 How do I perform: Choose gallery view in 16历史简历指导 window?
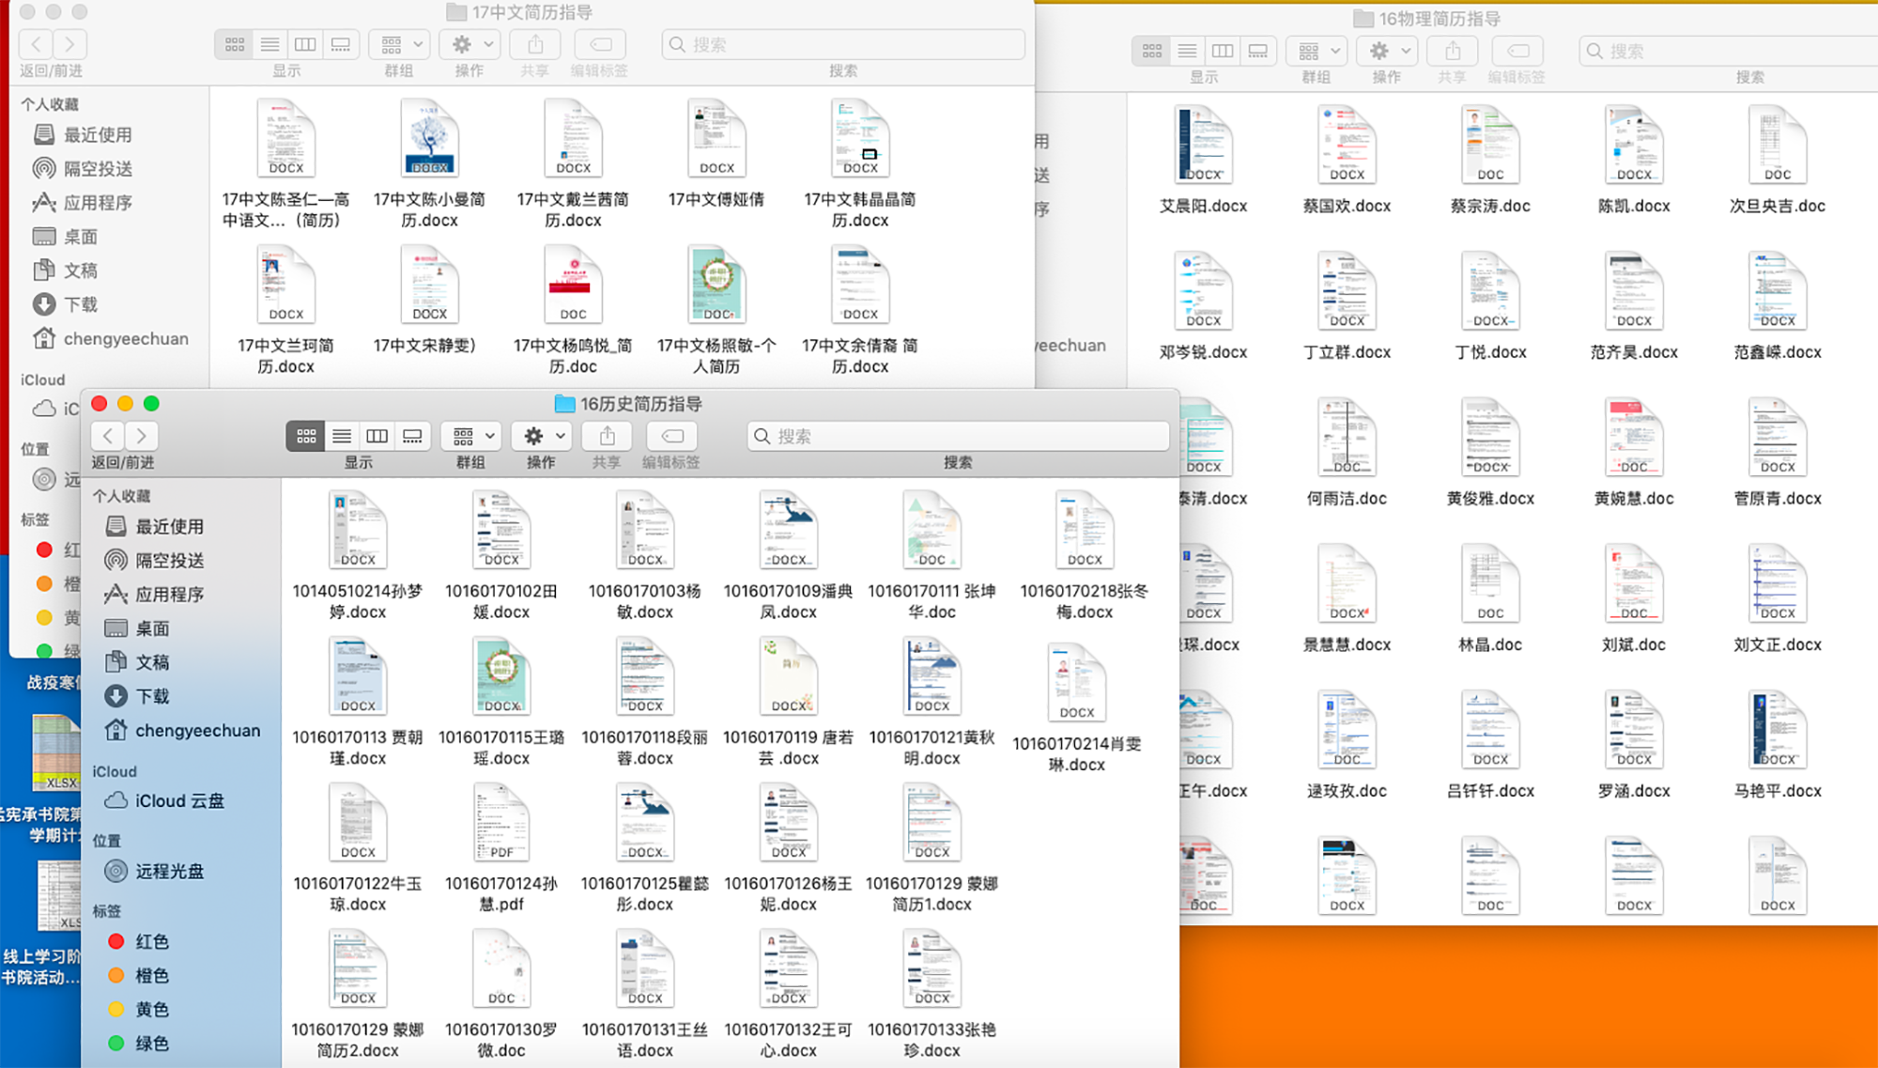[412, 436]
